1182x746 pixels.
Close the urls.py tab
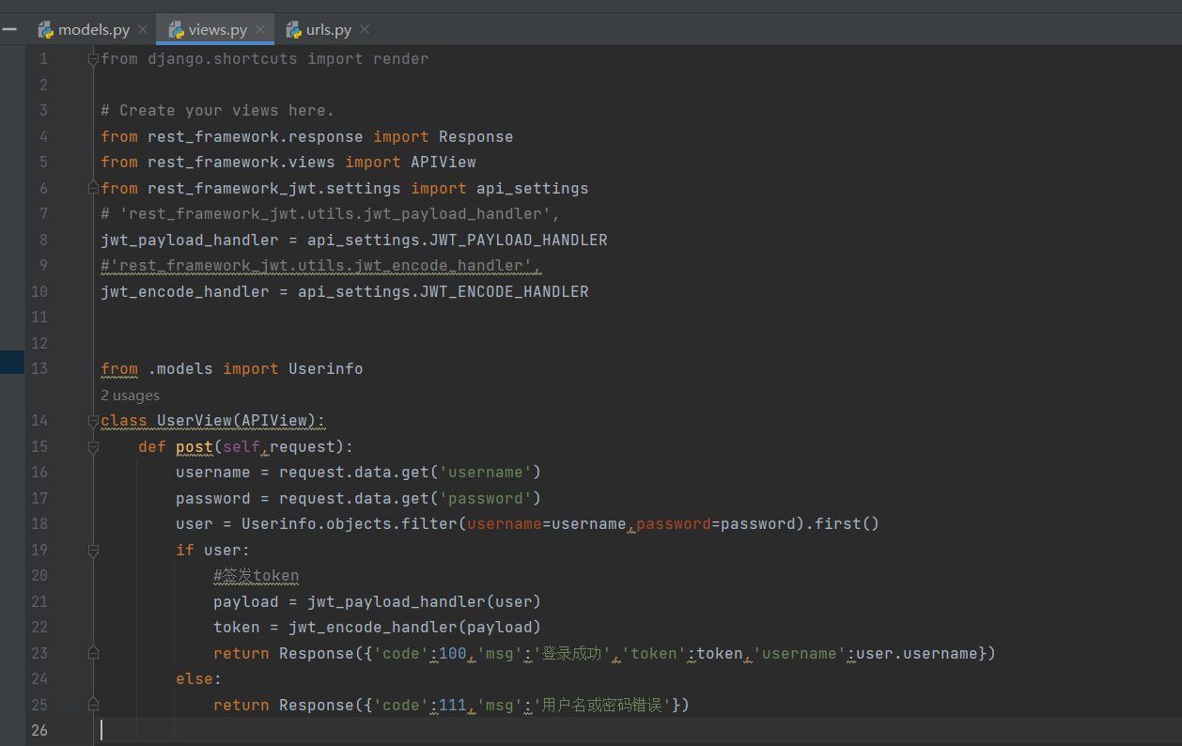[x=365, y=29]
